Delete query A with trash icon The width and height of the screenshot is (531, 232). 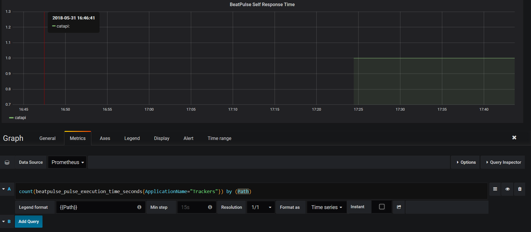(520, 189)
